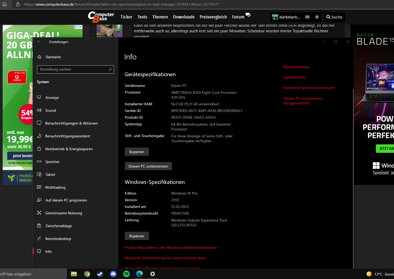
Task: Open the Tests menu on ComputerBase
Action: point(142,17)
